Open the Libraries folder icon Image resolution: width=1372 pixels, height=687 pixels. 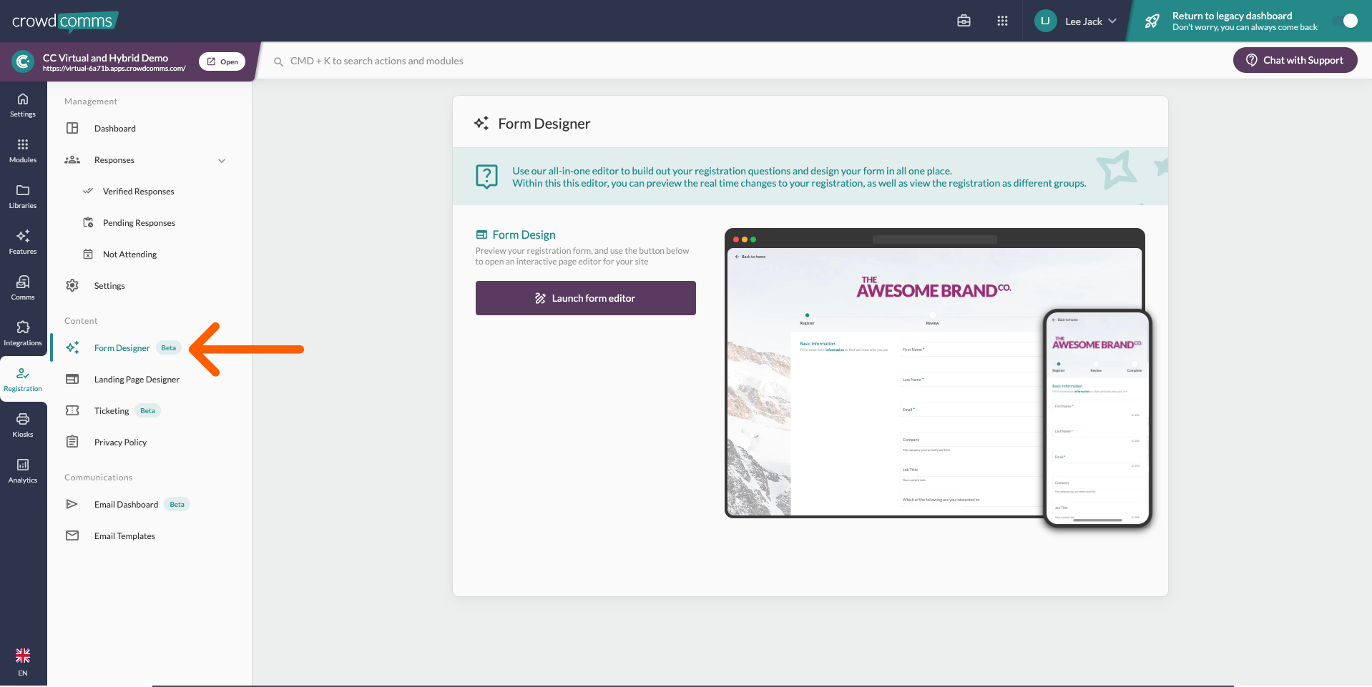23,196
